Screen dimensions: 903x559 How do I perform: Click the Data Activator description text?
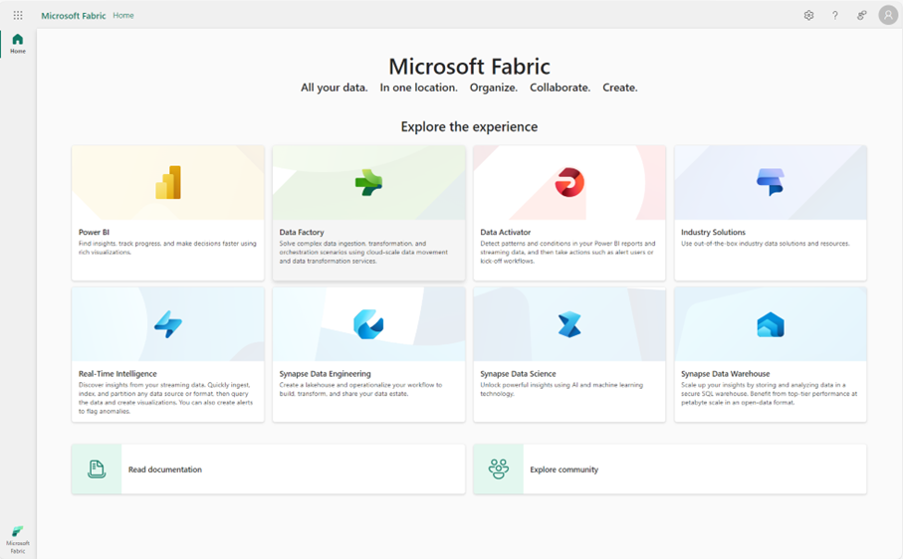tap(567, 252)
